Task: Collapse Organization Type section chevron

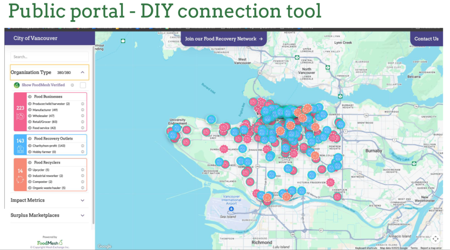Action: click(82, 72)
